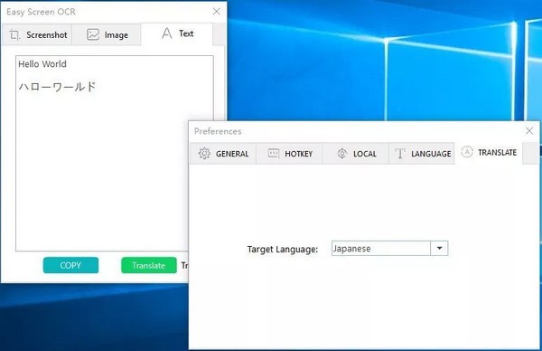Copy the recognized text with COPY button
This screenshot has height=351, width=542.
click(70, 265)
